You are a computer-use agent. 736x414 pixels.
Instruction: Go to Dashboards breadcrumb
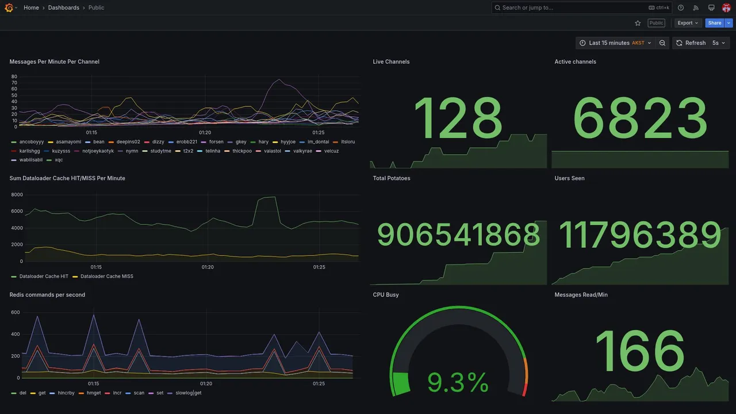[x=64, y=7]
